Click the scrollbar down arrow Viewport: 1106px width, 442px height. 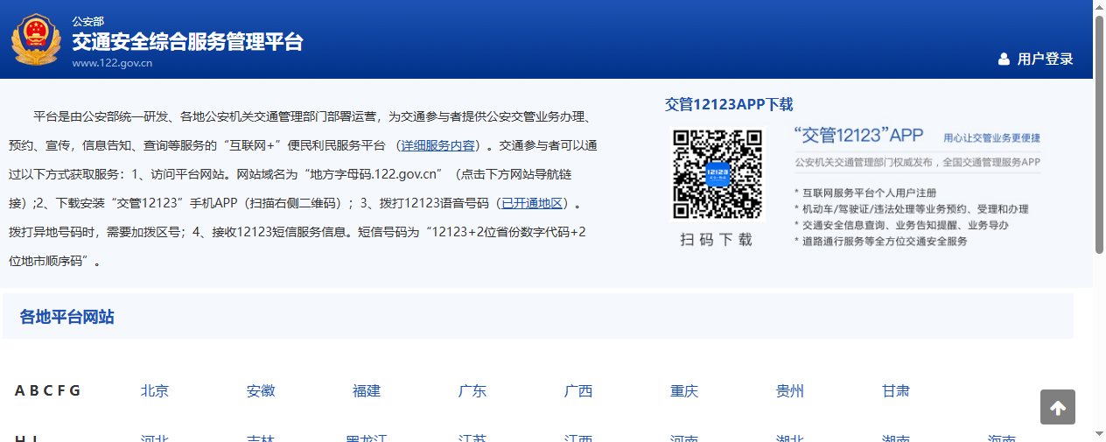[x=1099, y=433]
